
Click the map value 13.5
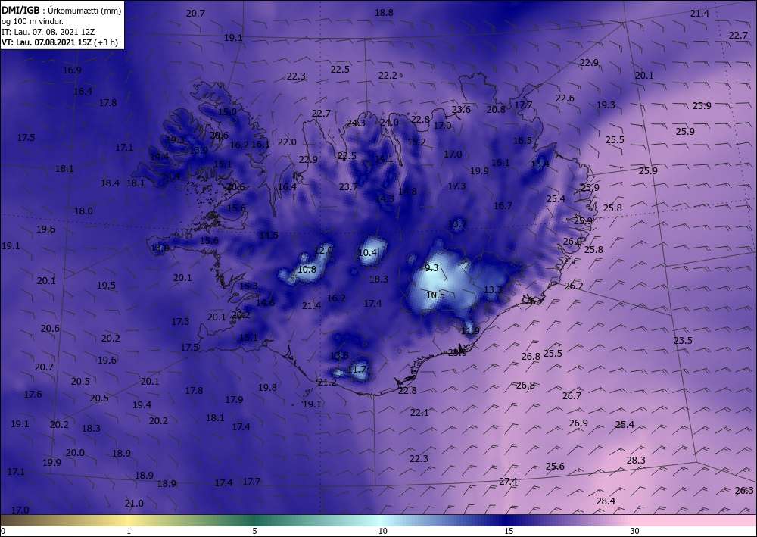(339, 356)
